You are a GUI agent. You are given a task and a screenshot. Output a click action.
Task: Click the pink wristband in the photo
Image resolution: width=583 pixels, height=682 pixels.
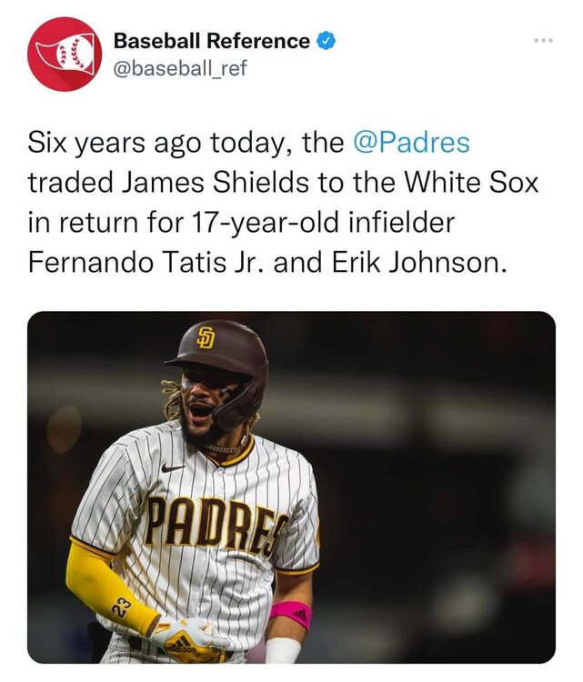[x=291, y=613]
